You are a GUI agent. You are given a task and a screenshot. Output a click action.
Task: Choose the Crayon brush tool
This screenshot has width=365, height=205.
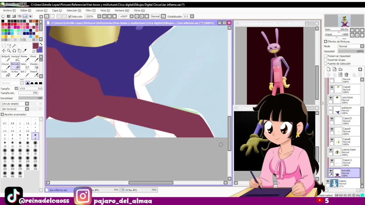click(6, 66)
